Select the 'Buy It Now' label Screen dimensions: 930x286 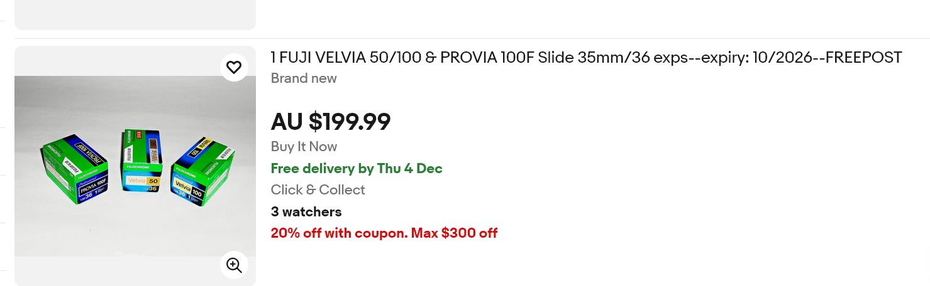[304, 147]
